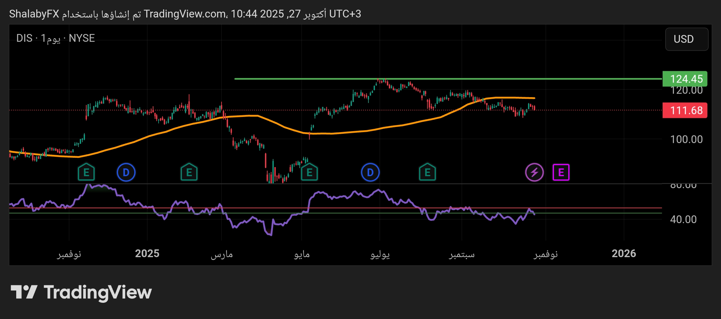The width and height of the screenshot is (721, 319).
Task: Click the green 124.45 price label
Action: (685, 79)
